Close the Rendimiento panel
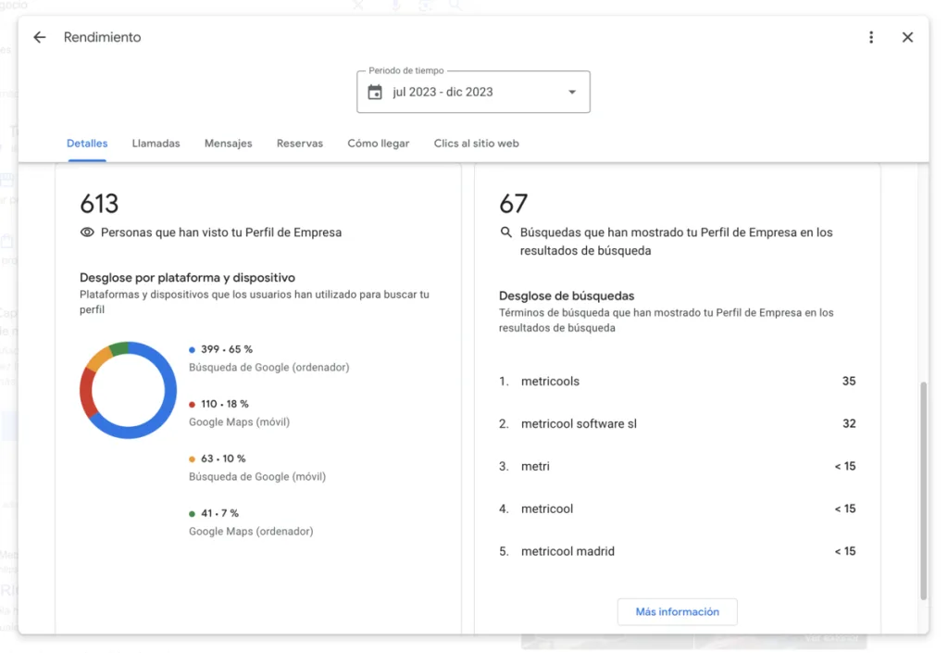948x653 pixels. point(907,37)
